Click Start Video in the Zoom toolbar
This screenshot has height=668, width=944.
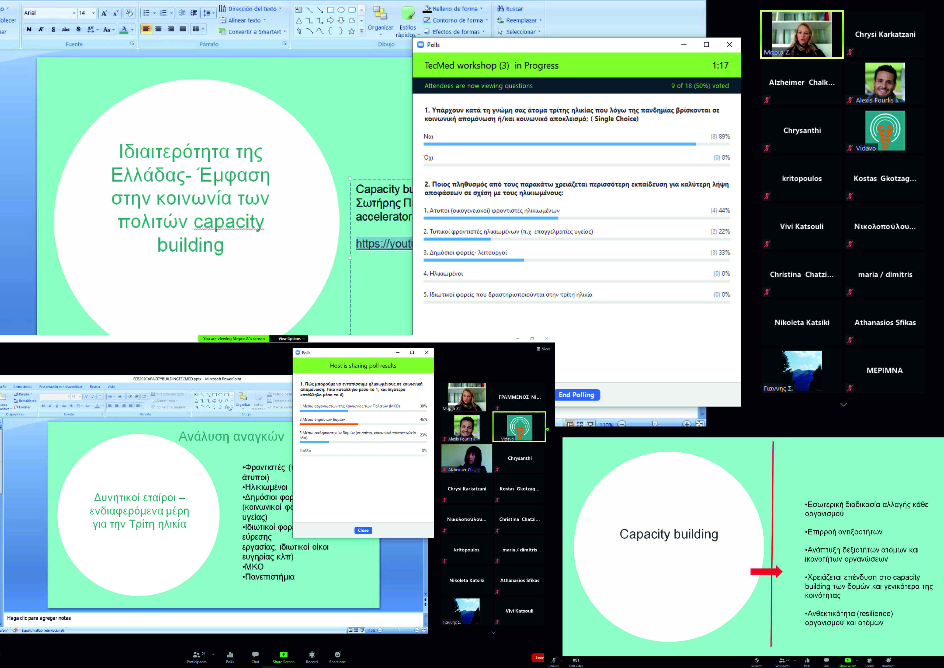[576, 662]
